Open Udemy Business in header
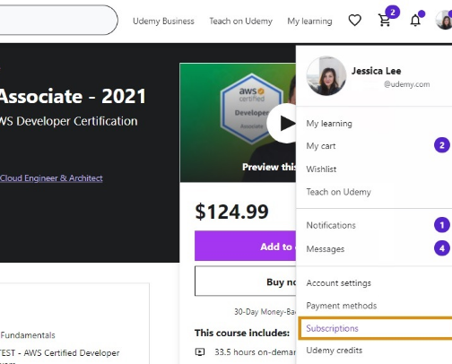The height and width of the screenshot is (364, 452). tap(163, 22)
